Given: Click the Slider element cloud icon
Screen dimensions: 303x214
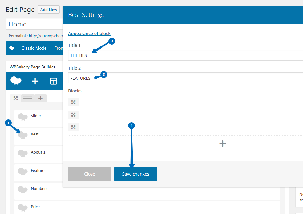Looking at the screenshot, I should 23,116.
